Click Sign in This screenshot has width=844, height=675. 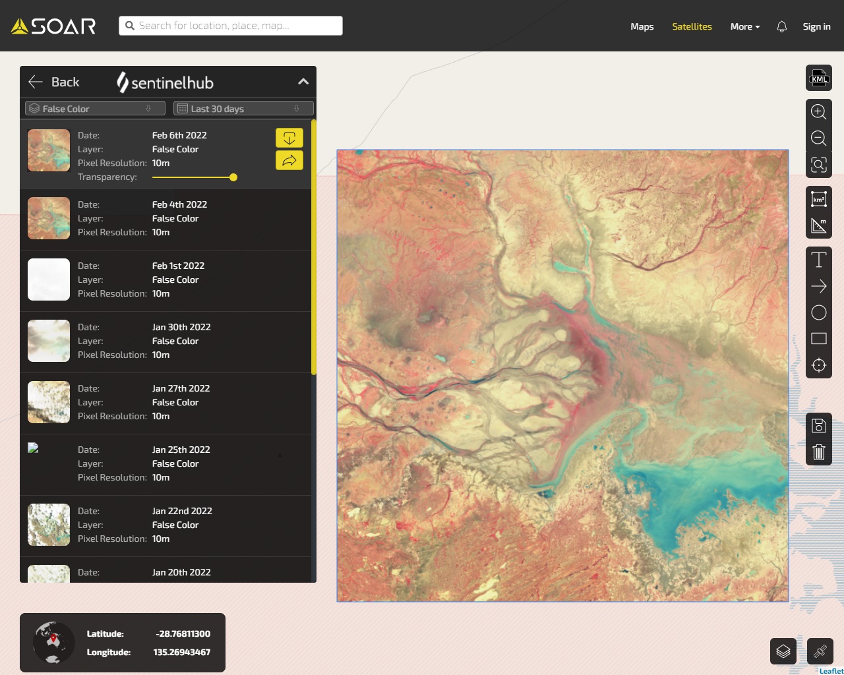816,26
